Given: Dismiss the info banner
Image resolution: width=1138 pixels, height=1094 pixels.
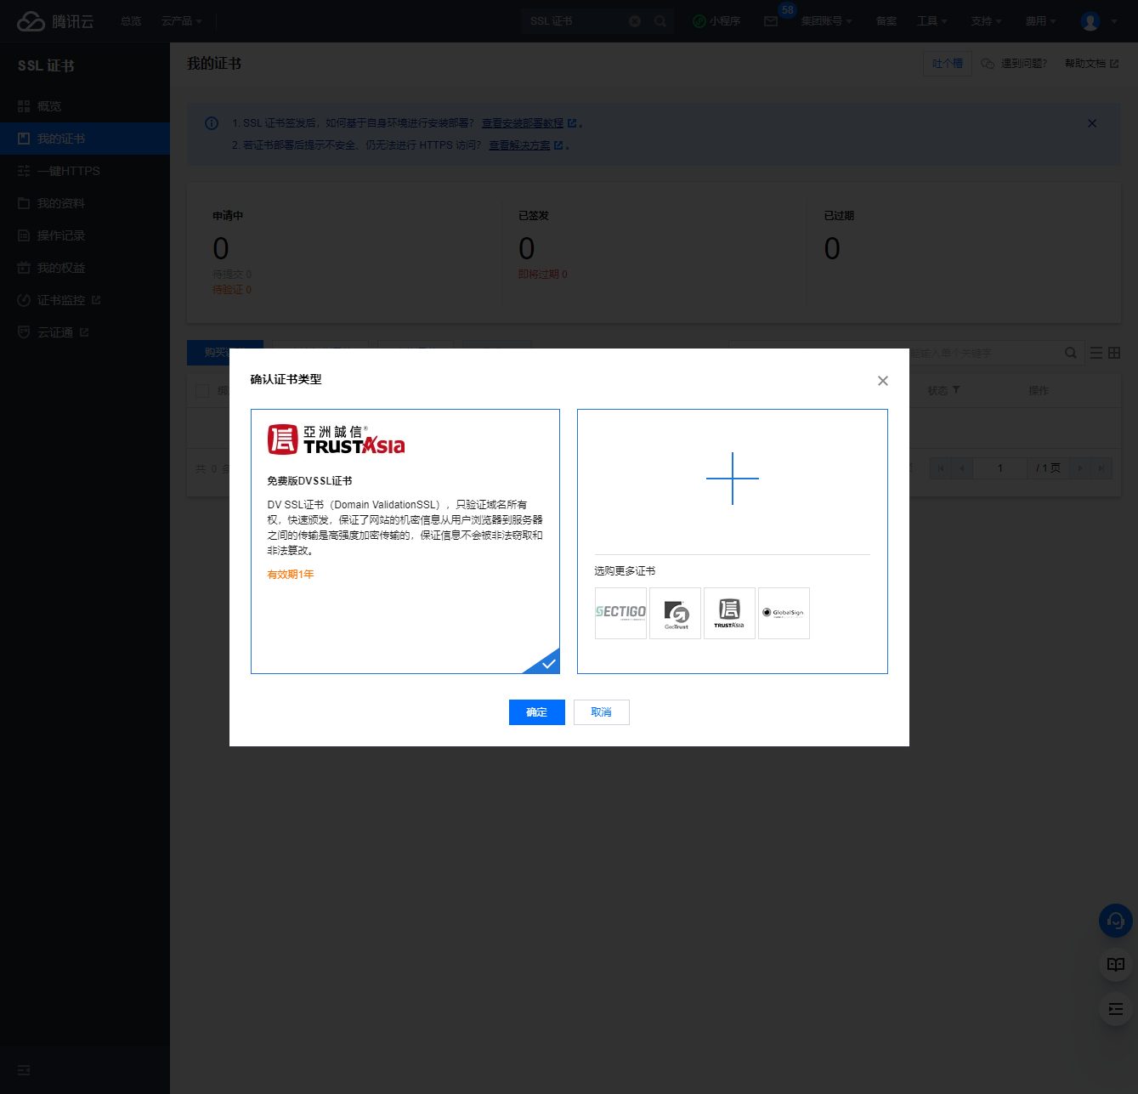Looking at the screenshot, I should (1092, 123).
